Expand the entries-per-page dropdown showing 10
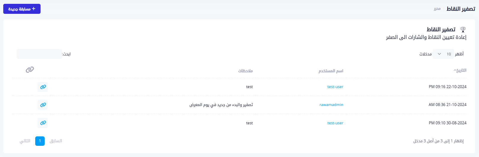 tap(443, 54)
